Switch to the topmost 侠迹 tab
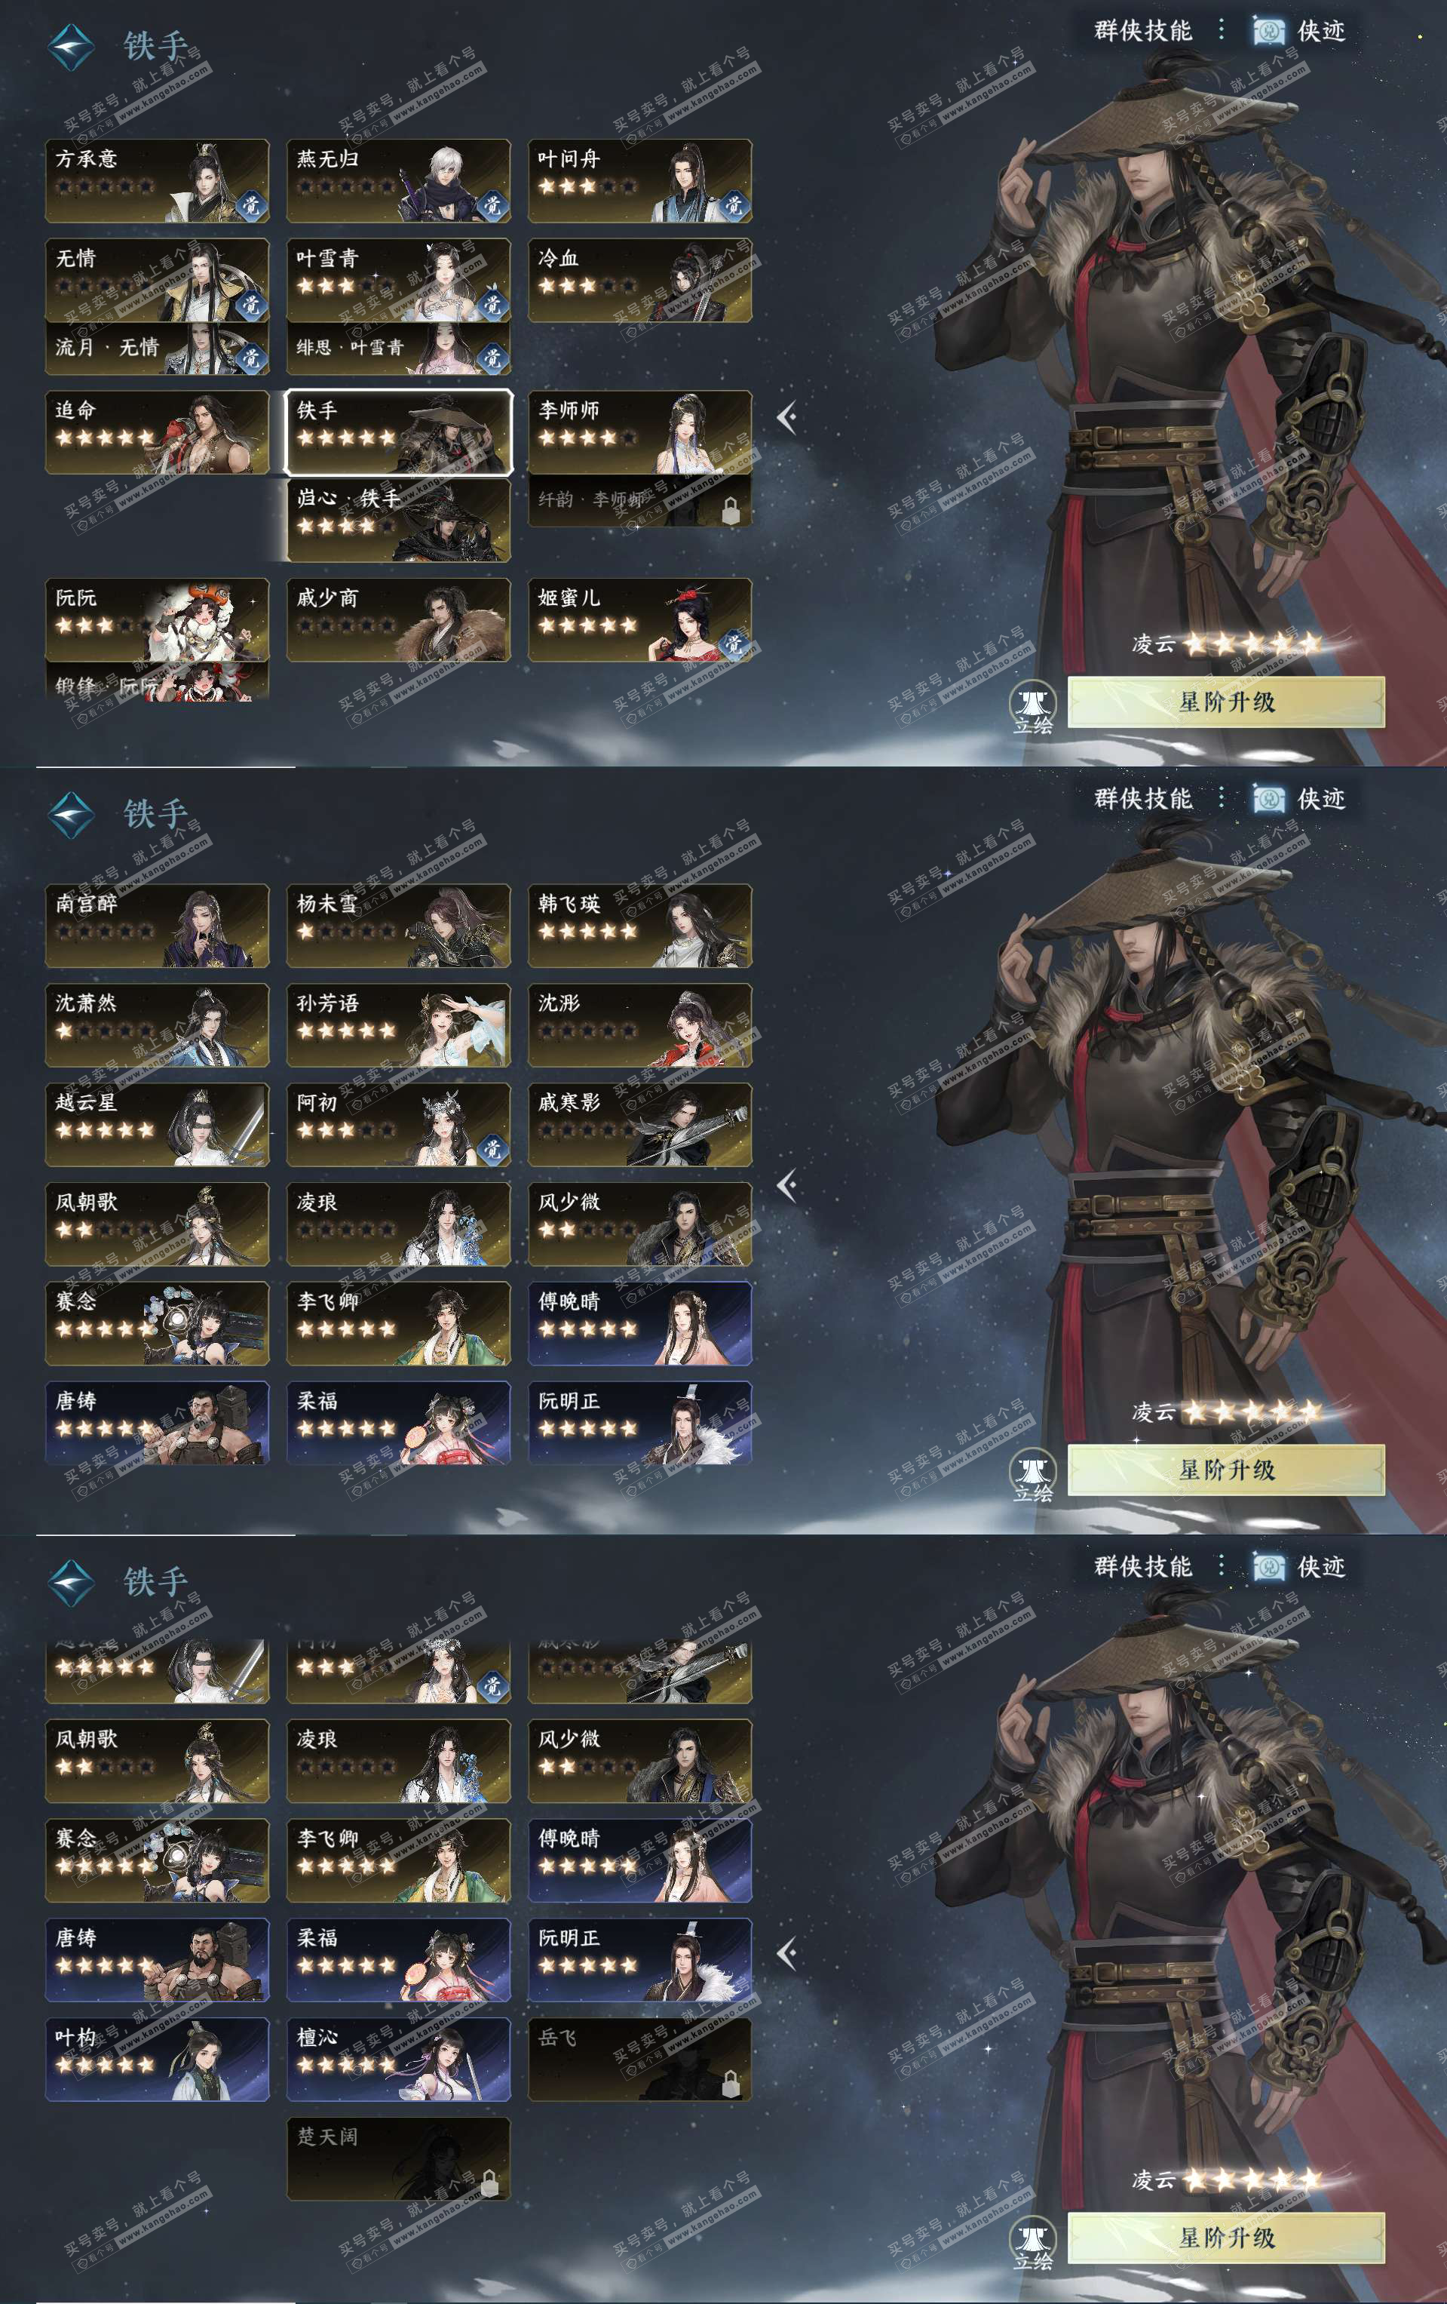This screenshot has height=2304, width=1447. [x=1300, y=31]
